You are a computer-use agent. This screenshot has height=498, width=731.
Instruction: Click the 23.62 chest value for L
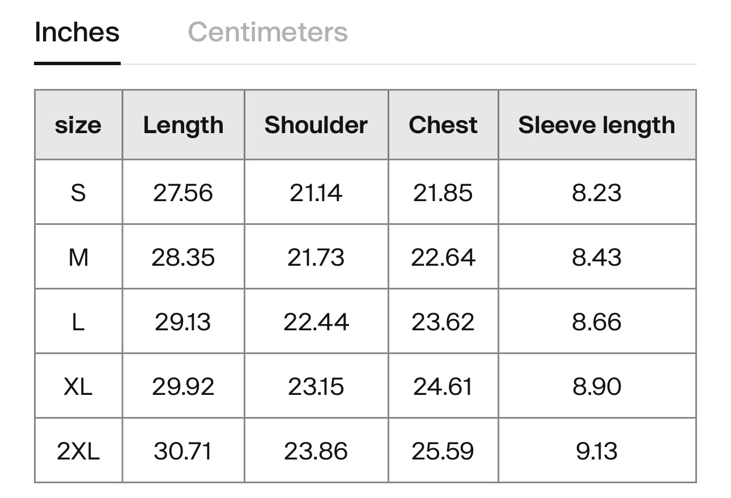coord(443,322)
